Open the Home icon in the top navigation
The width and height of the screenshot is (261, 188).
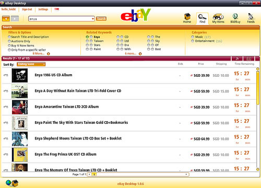pyautogui.click(x=187, y=18)
